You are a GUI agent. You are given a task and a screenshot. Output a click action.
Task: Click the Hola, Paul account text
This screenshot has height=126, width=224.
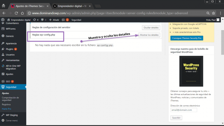click(211, 20)
